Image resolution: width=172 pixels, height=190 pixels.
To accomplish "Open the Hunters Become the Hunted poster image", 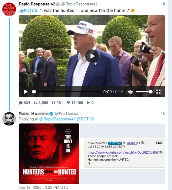I will 49,154.
